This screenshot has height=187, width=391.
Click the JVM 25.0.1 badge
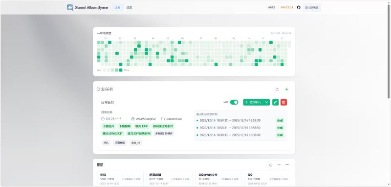tap(287, 7)
